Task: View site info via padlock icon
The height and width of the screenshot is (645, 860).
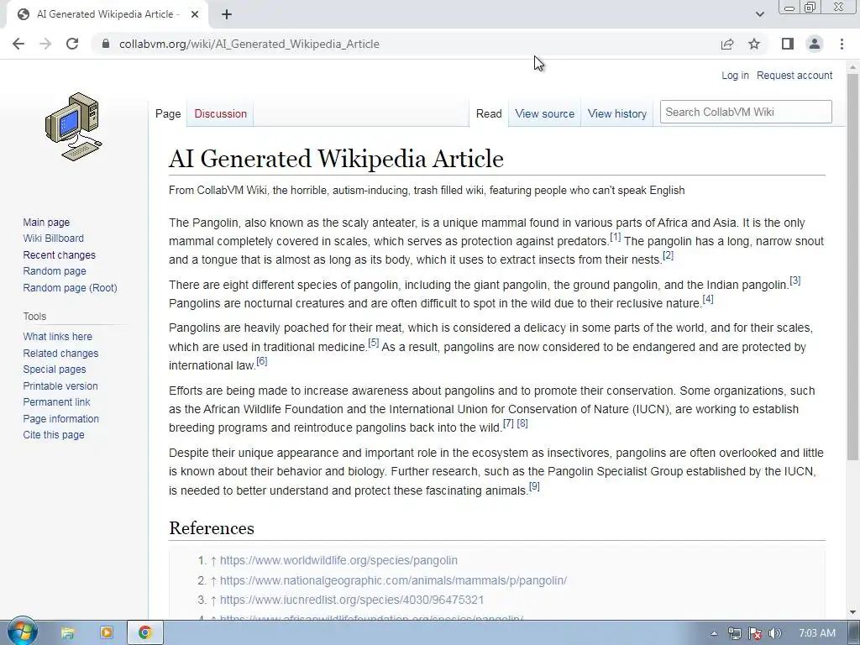Action: 106,44
